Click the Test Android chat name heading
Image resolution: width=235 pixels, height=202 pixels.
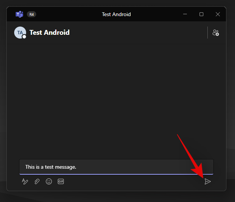click(x=50, y=33)
